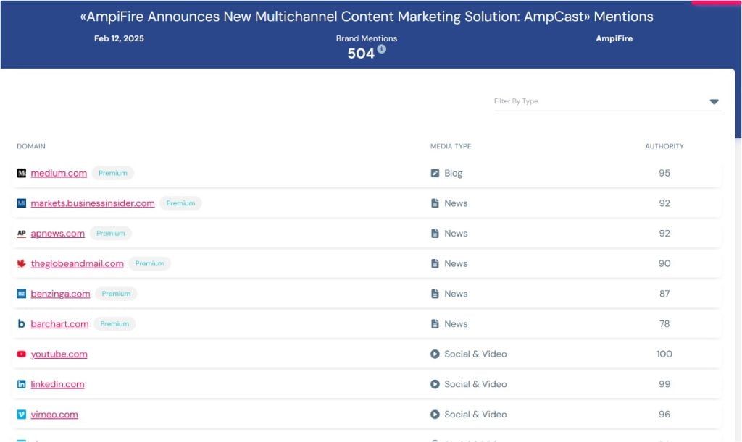The height and width of the screenshot is (442, 742).
Task: Click authority value 99 for linkedin.com
Action: [664, 384]
